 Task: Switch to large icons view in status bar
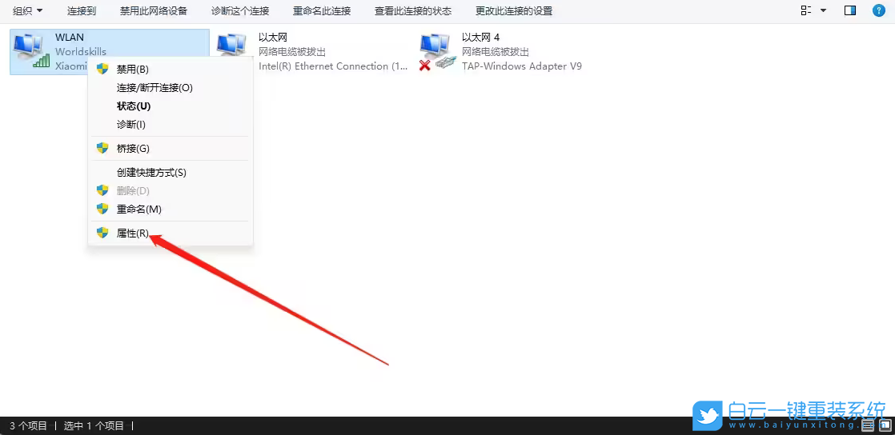pyautogui.click(x=884, y=425)
